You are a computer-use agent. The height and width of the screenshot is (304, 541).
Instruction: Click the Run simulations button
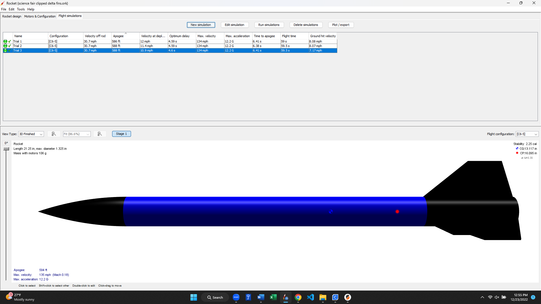coord(269,25)
